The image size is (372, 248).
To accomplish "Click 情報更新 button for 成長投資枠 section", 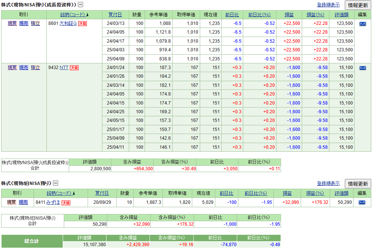I will point(358,5).
